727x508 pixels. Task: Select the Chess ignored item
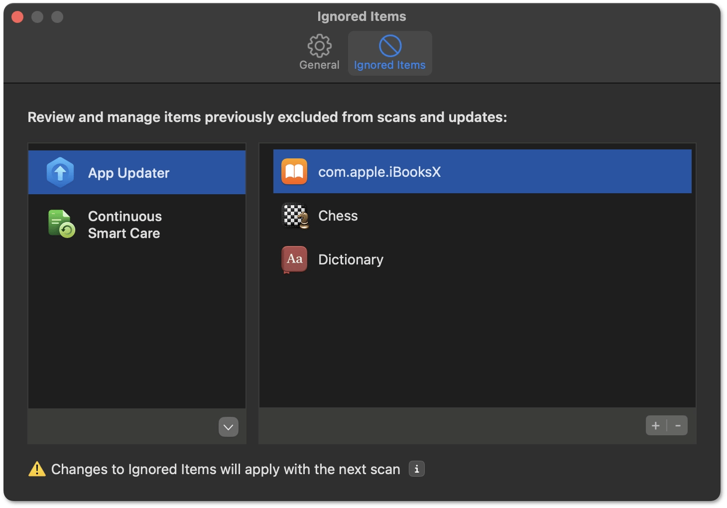click(482, 216)
